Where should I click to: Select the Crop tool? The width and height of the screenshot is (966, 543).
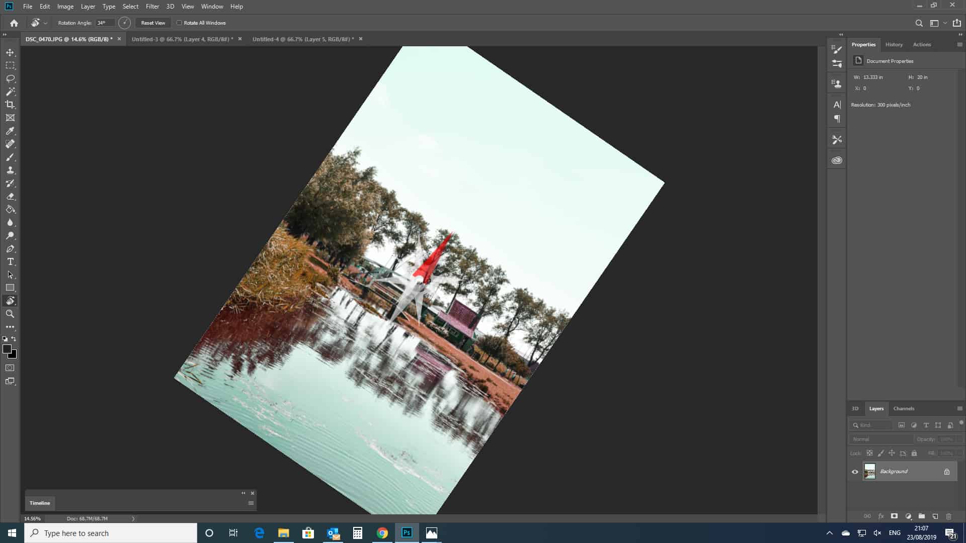10,105
